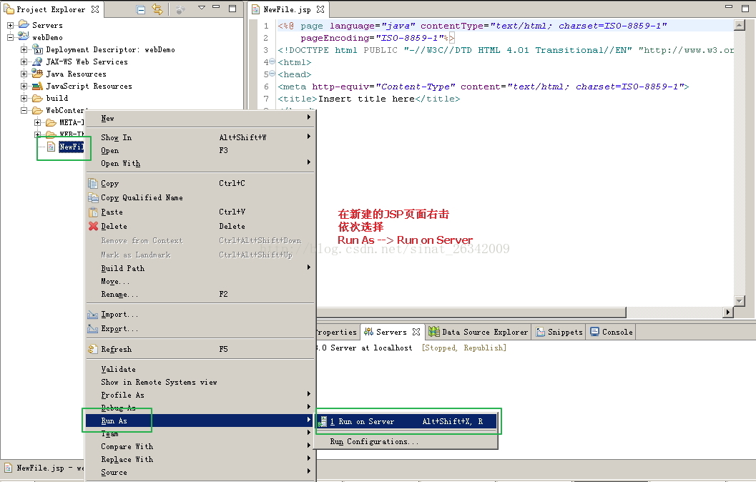Image resolution: width=756 pixels, height=482 pixels.
Task: Switch to the Servers tab
Action: point(391,332)
